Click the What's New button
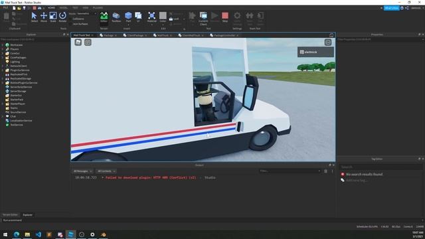This screenshot has height=239, width=425. tap(391, 8)
